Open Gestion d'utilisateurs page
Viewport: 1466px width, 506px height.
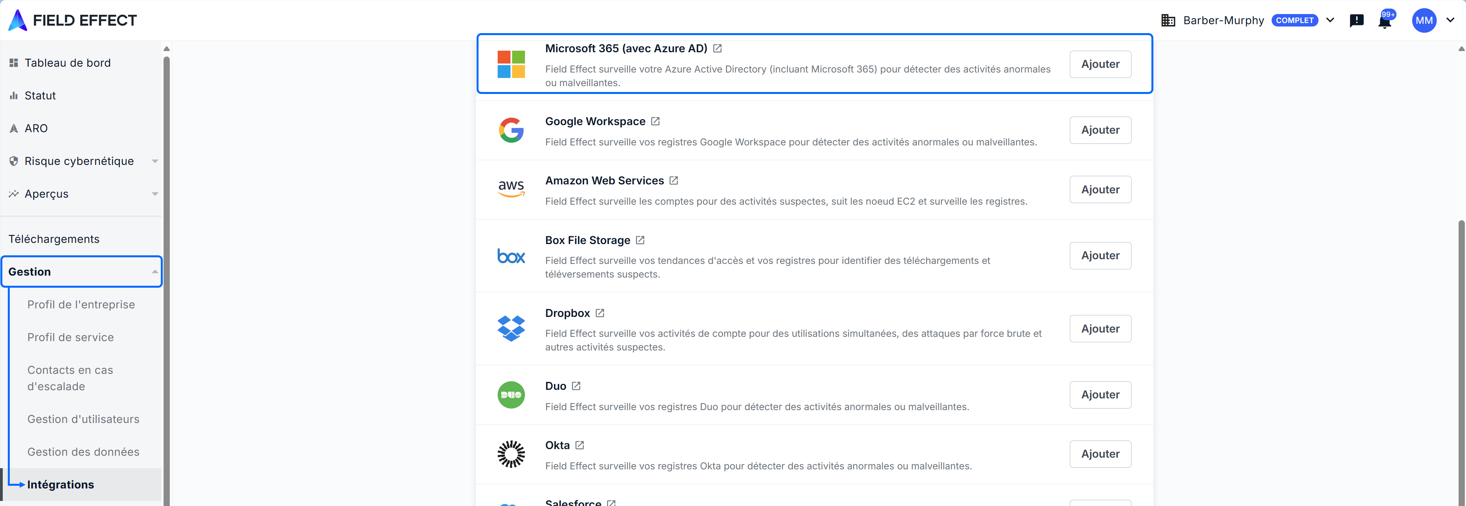tap(83, 419)
